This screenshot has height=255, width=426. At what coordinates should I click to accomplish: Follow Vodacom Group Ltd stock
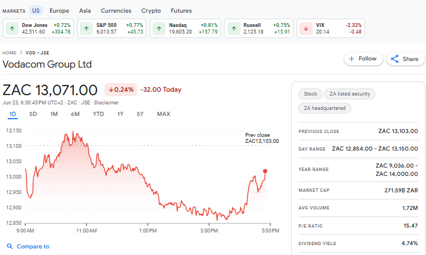click(363, 59)
